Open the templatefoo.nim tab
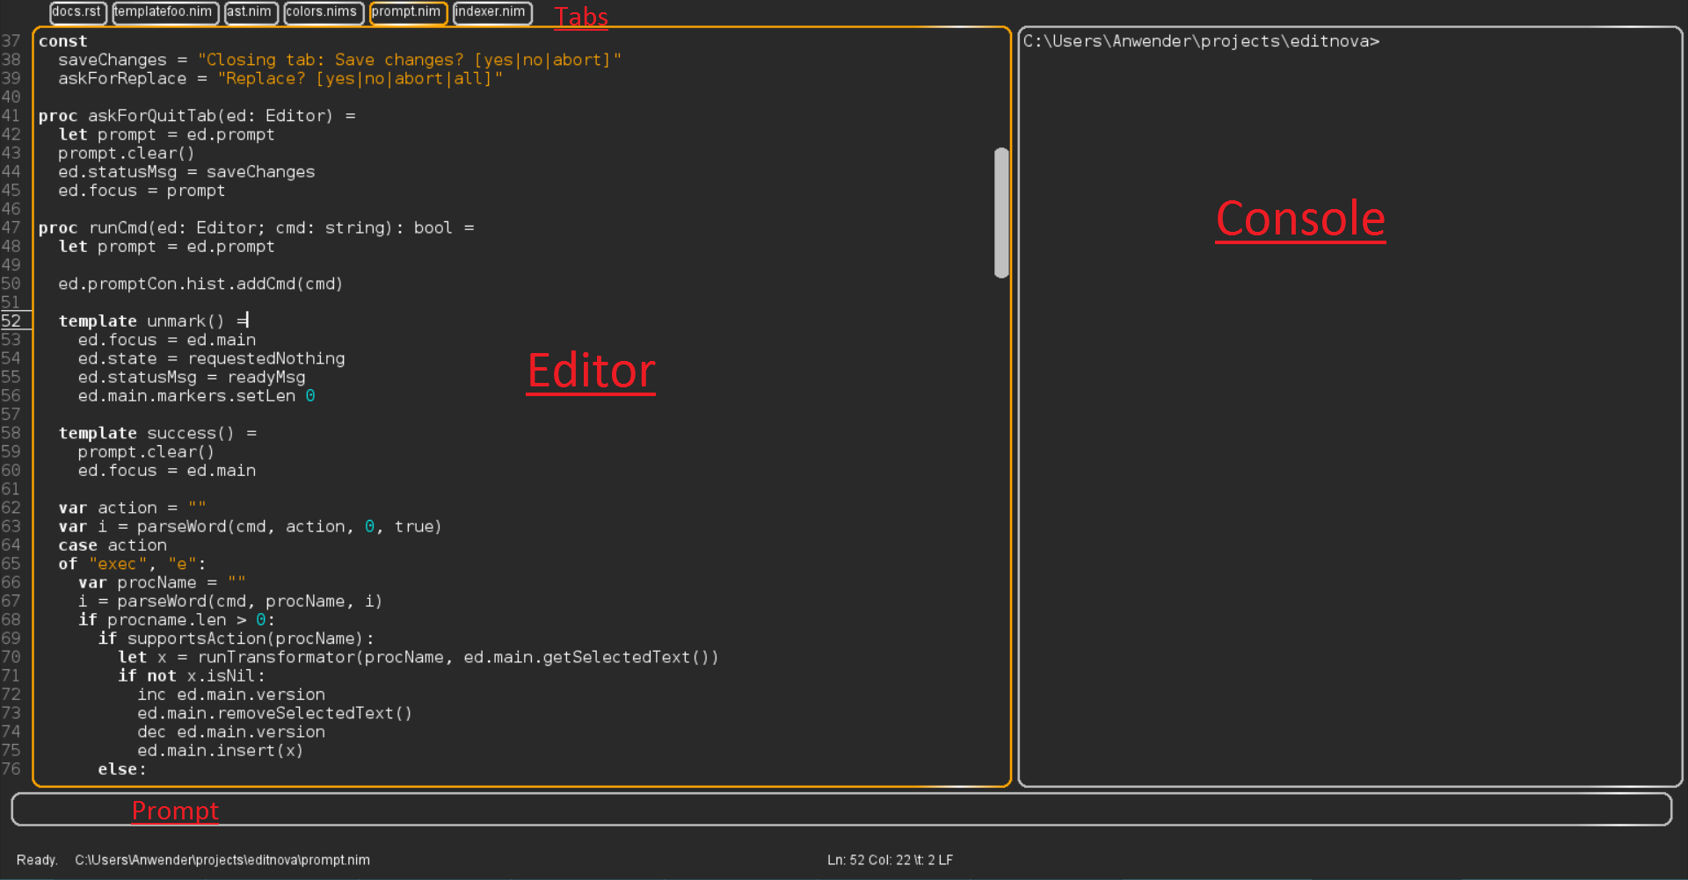 point(164,12)
